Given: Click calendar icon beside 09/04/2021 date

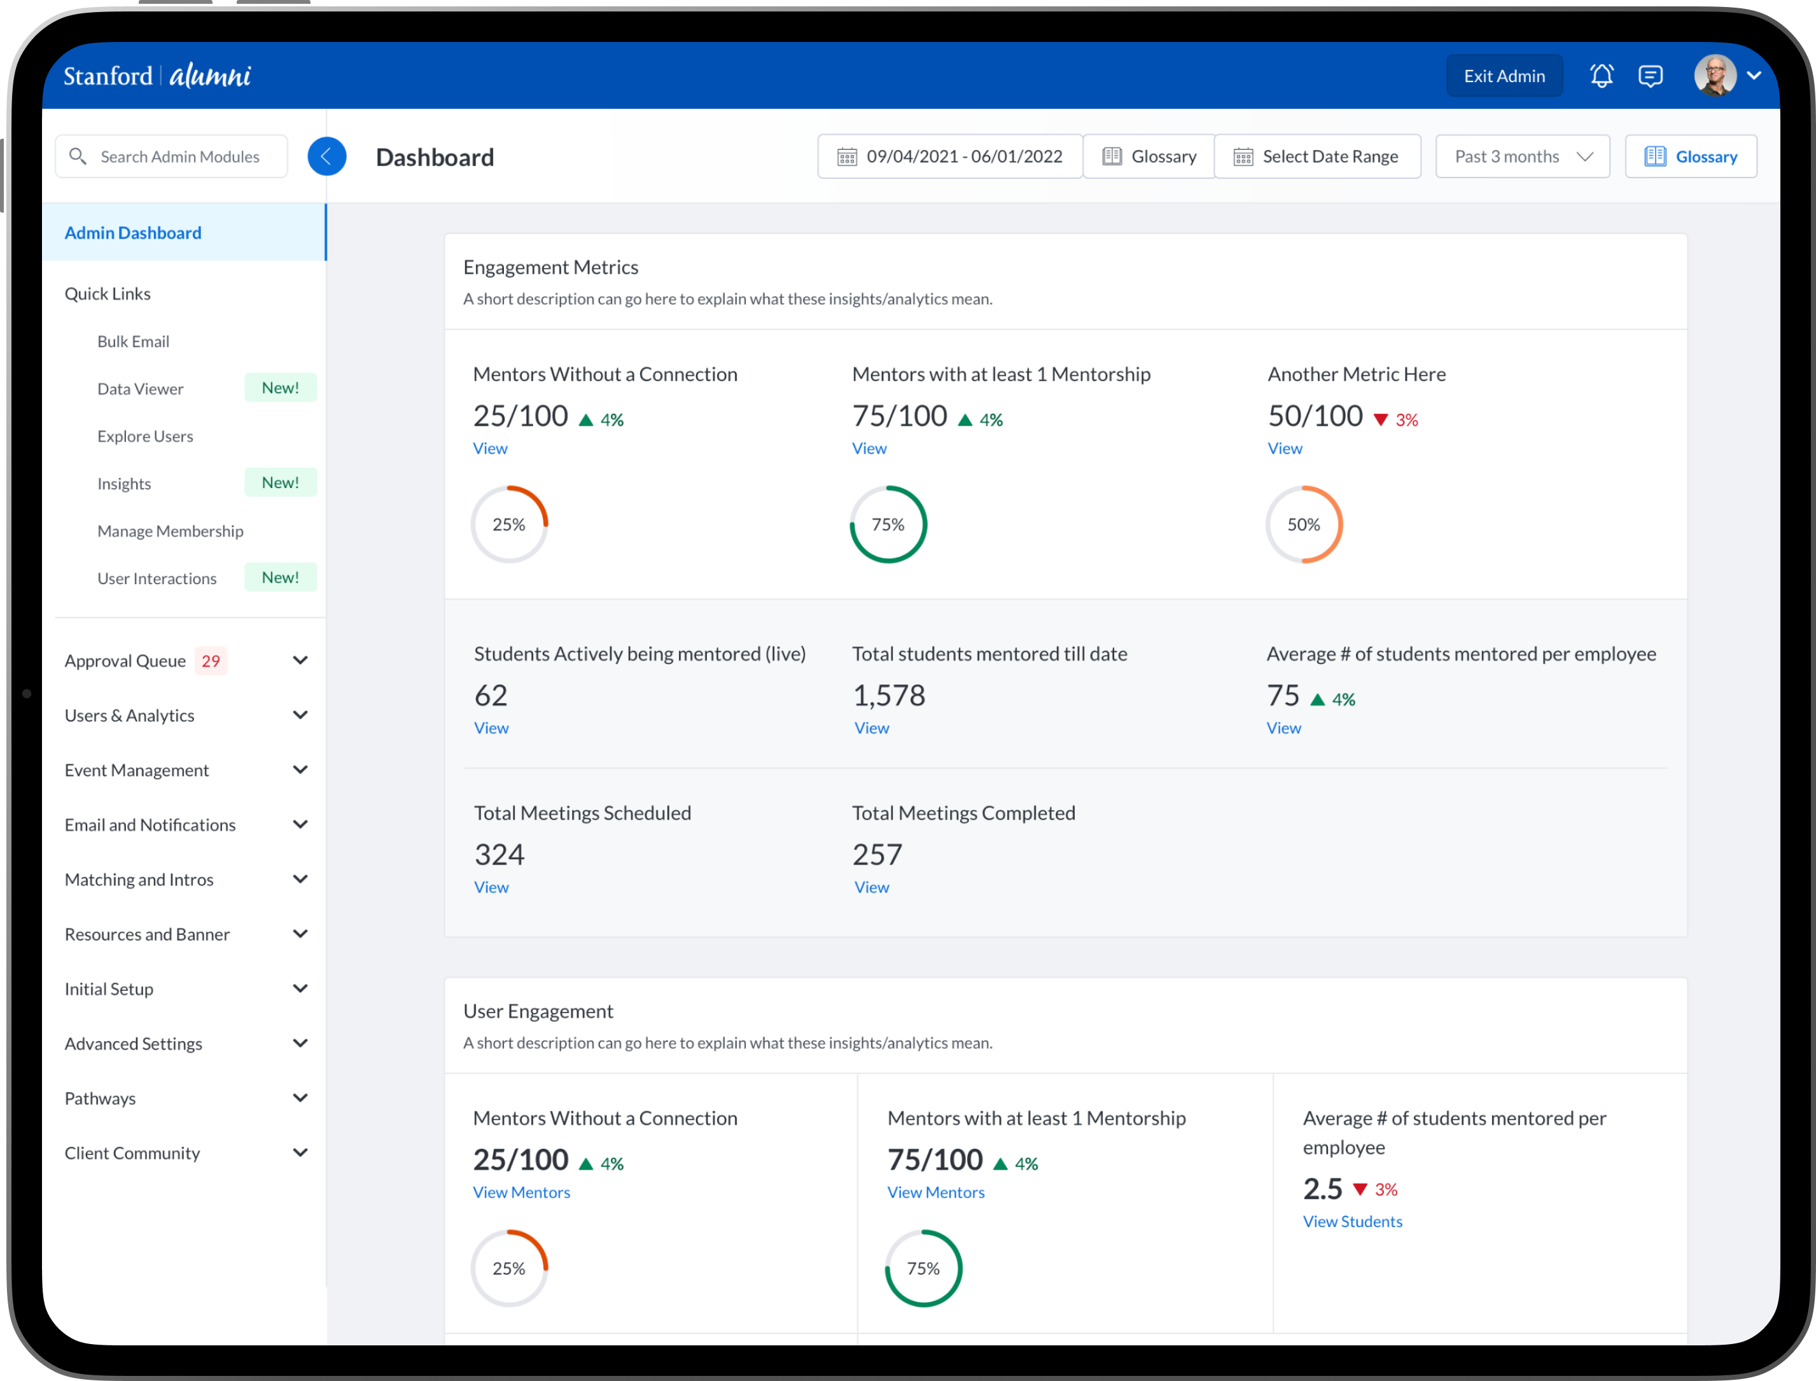Looking at the screenshot, I should (846, 156).
